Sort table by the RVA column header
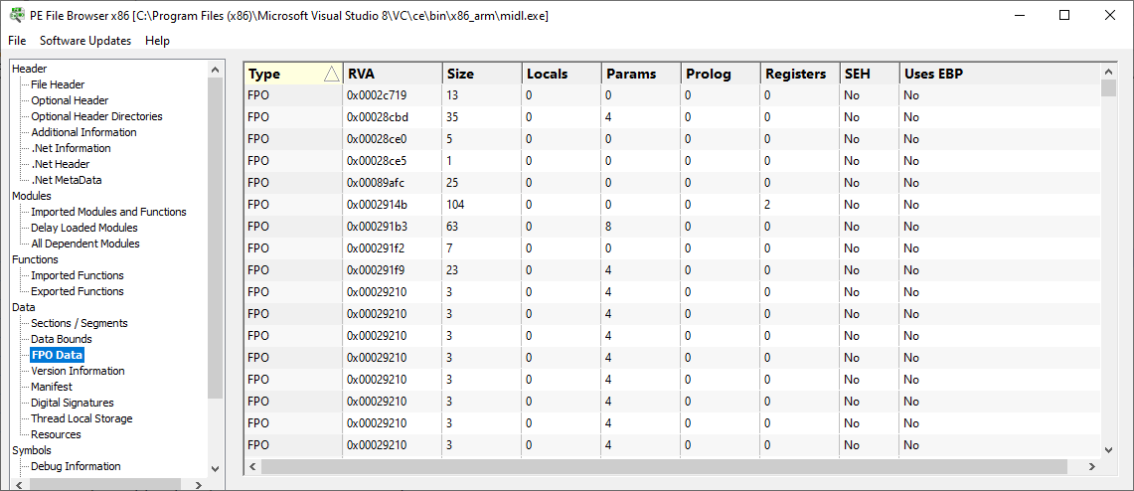The width and height of the screenshot is (1134, 491). click(392, 74)
